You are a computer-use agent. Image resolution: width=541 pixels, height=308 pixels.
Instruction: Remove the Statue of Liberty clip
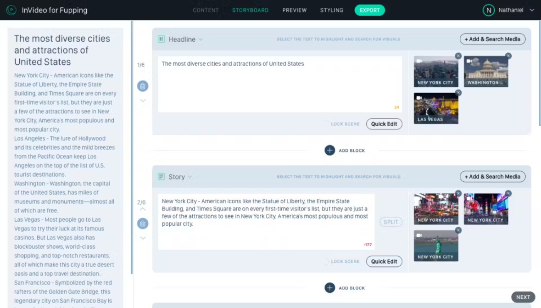[x=458, y=230]
